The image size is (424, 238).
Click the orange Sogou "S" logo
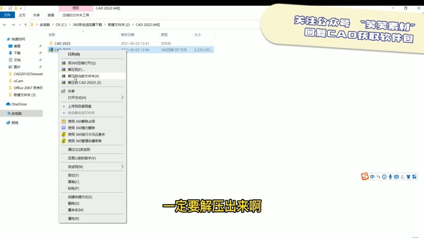[365, 177]
